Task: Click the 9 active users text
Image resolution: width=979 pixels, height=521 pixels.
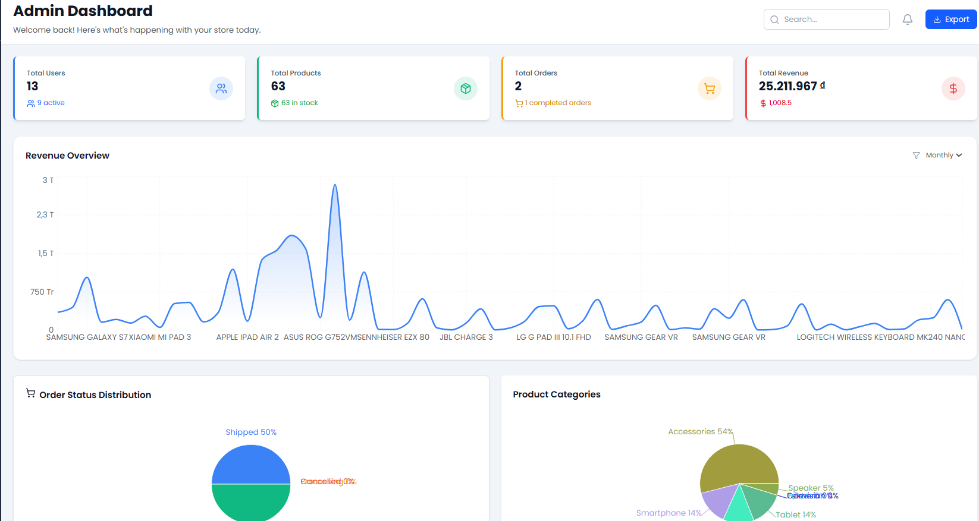Action: click(x=51, y=103)
